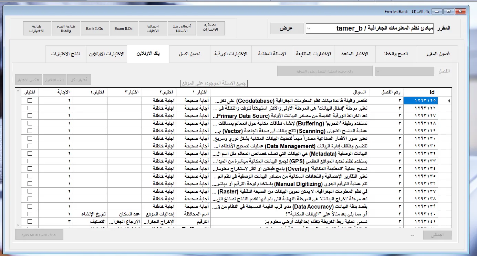Switch to the فصول المقرر tab
The width and height of the screenshot is (477, 256).
coord(437,54)
